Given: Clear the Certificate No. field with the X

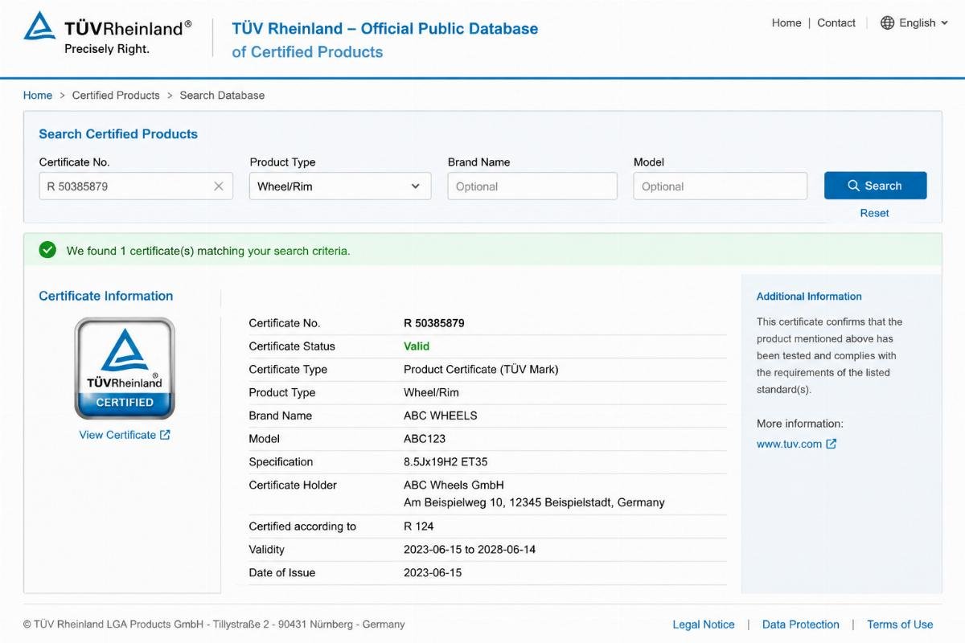Looking at the screenshot, I should point(219,186).
